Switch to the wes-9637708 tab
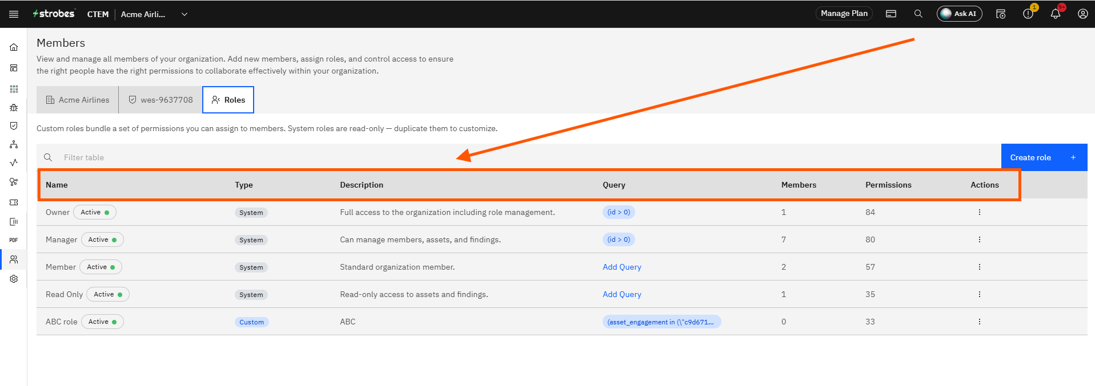The height and width of the screenshot is (386, 1095). (x=161, y=100)
